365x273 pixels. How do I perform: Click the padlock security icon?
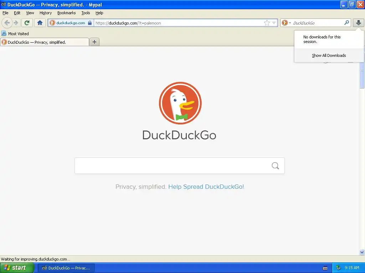pyautogui.click(x=90, y=23)
